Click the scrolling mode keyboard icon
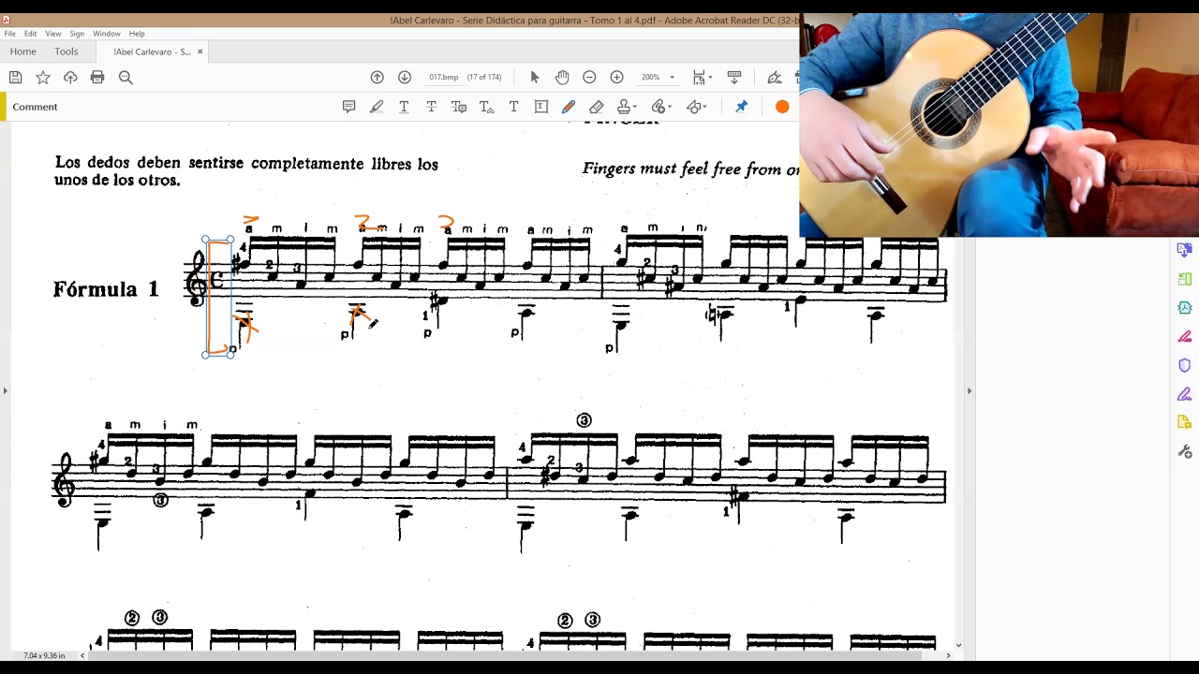1199x674 pixels. [x=734, y=78]
